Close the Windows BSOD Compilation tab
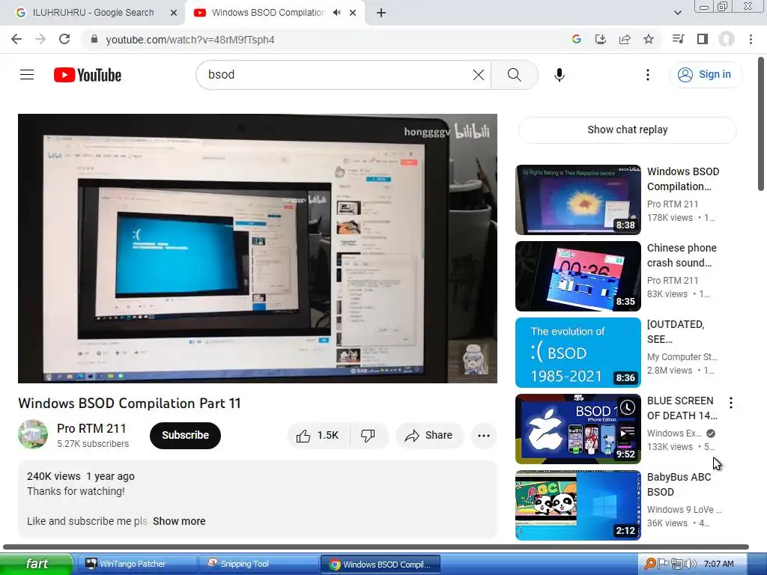Image resolution: width=767 pixels, height=575 pixels. [353, 13]
